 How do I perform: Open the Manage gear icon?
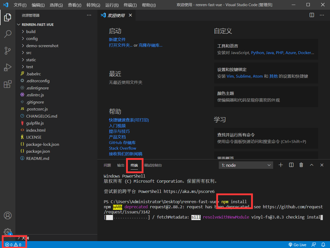[8, 232]
